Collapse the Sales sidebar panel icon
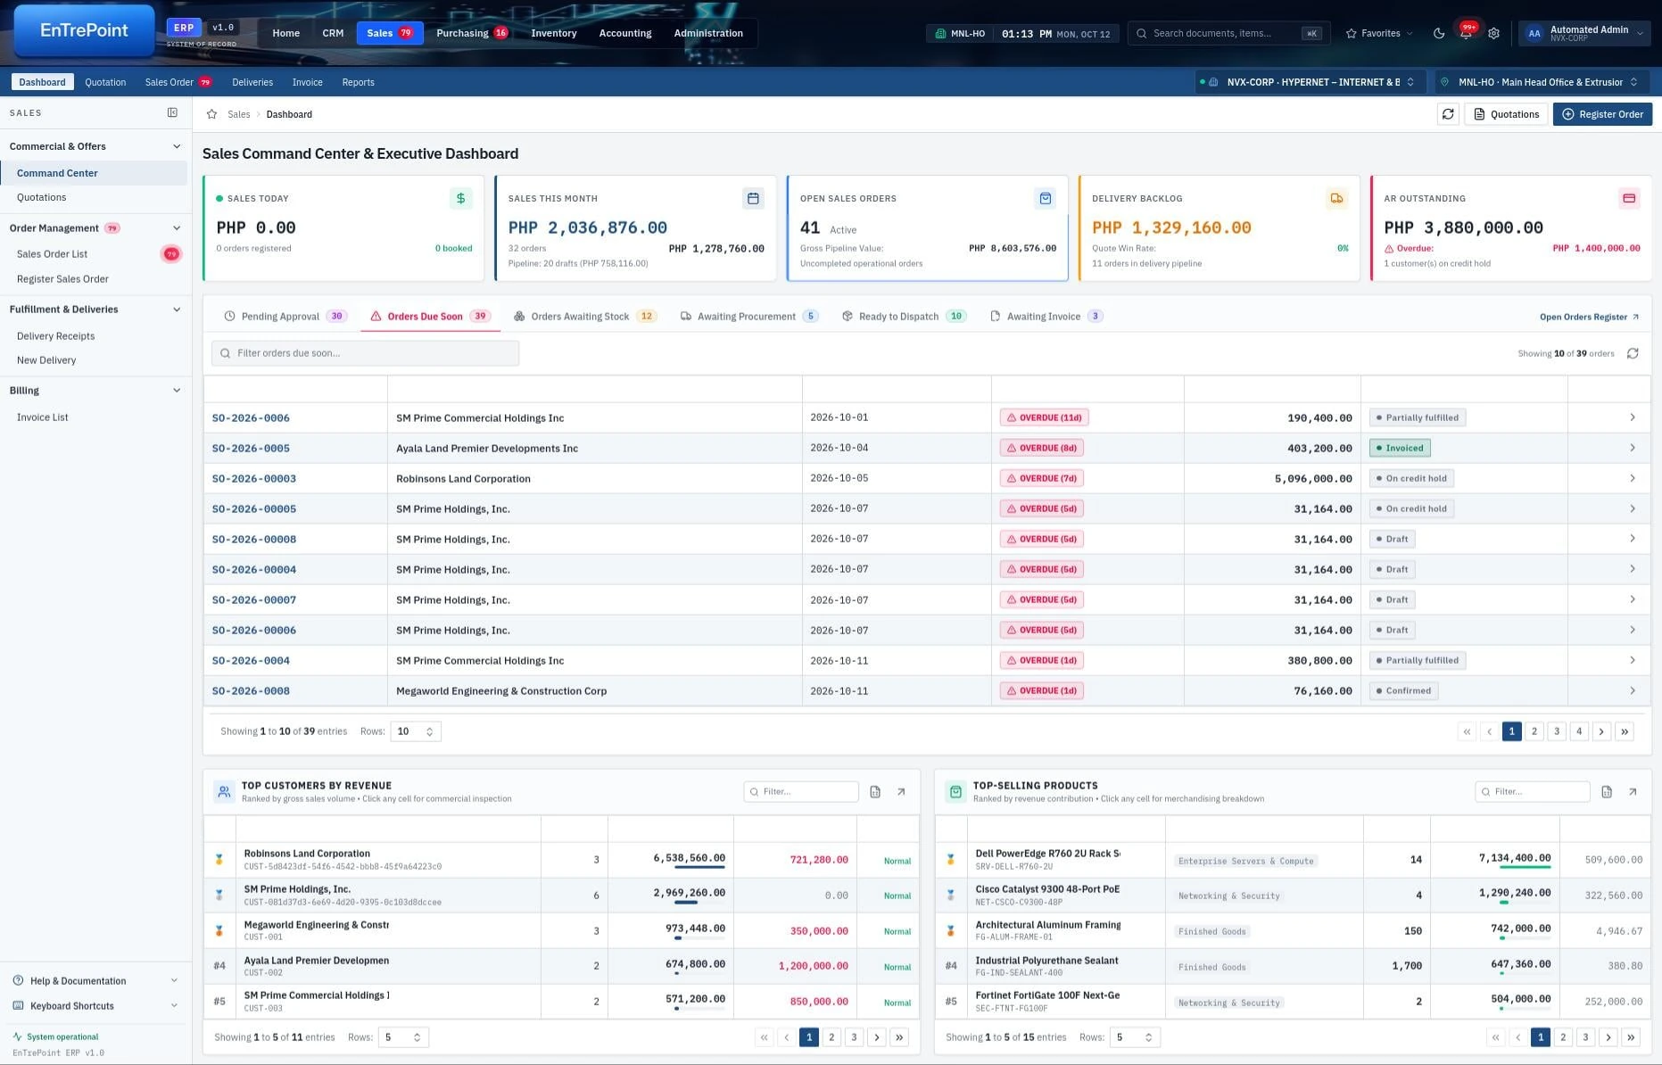 click(172, 112)
